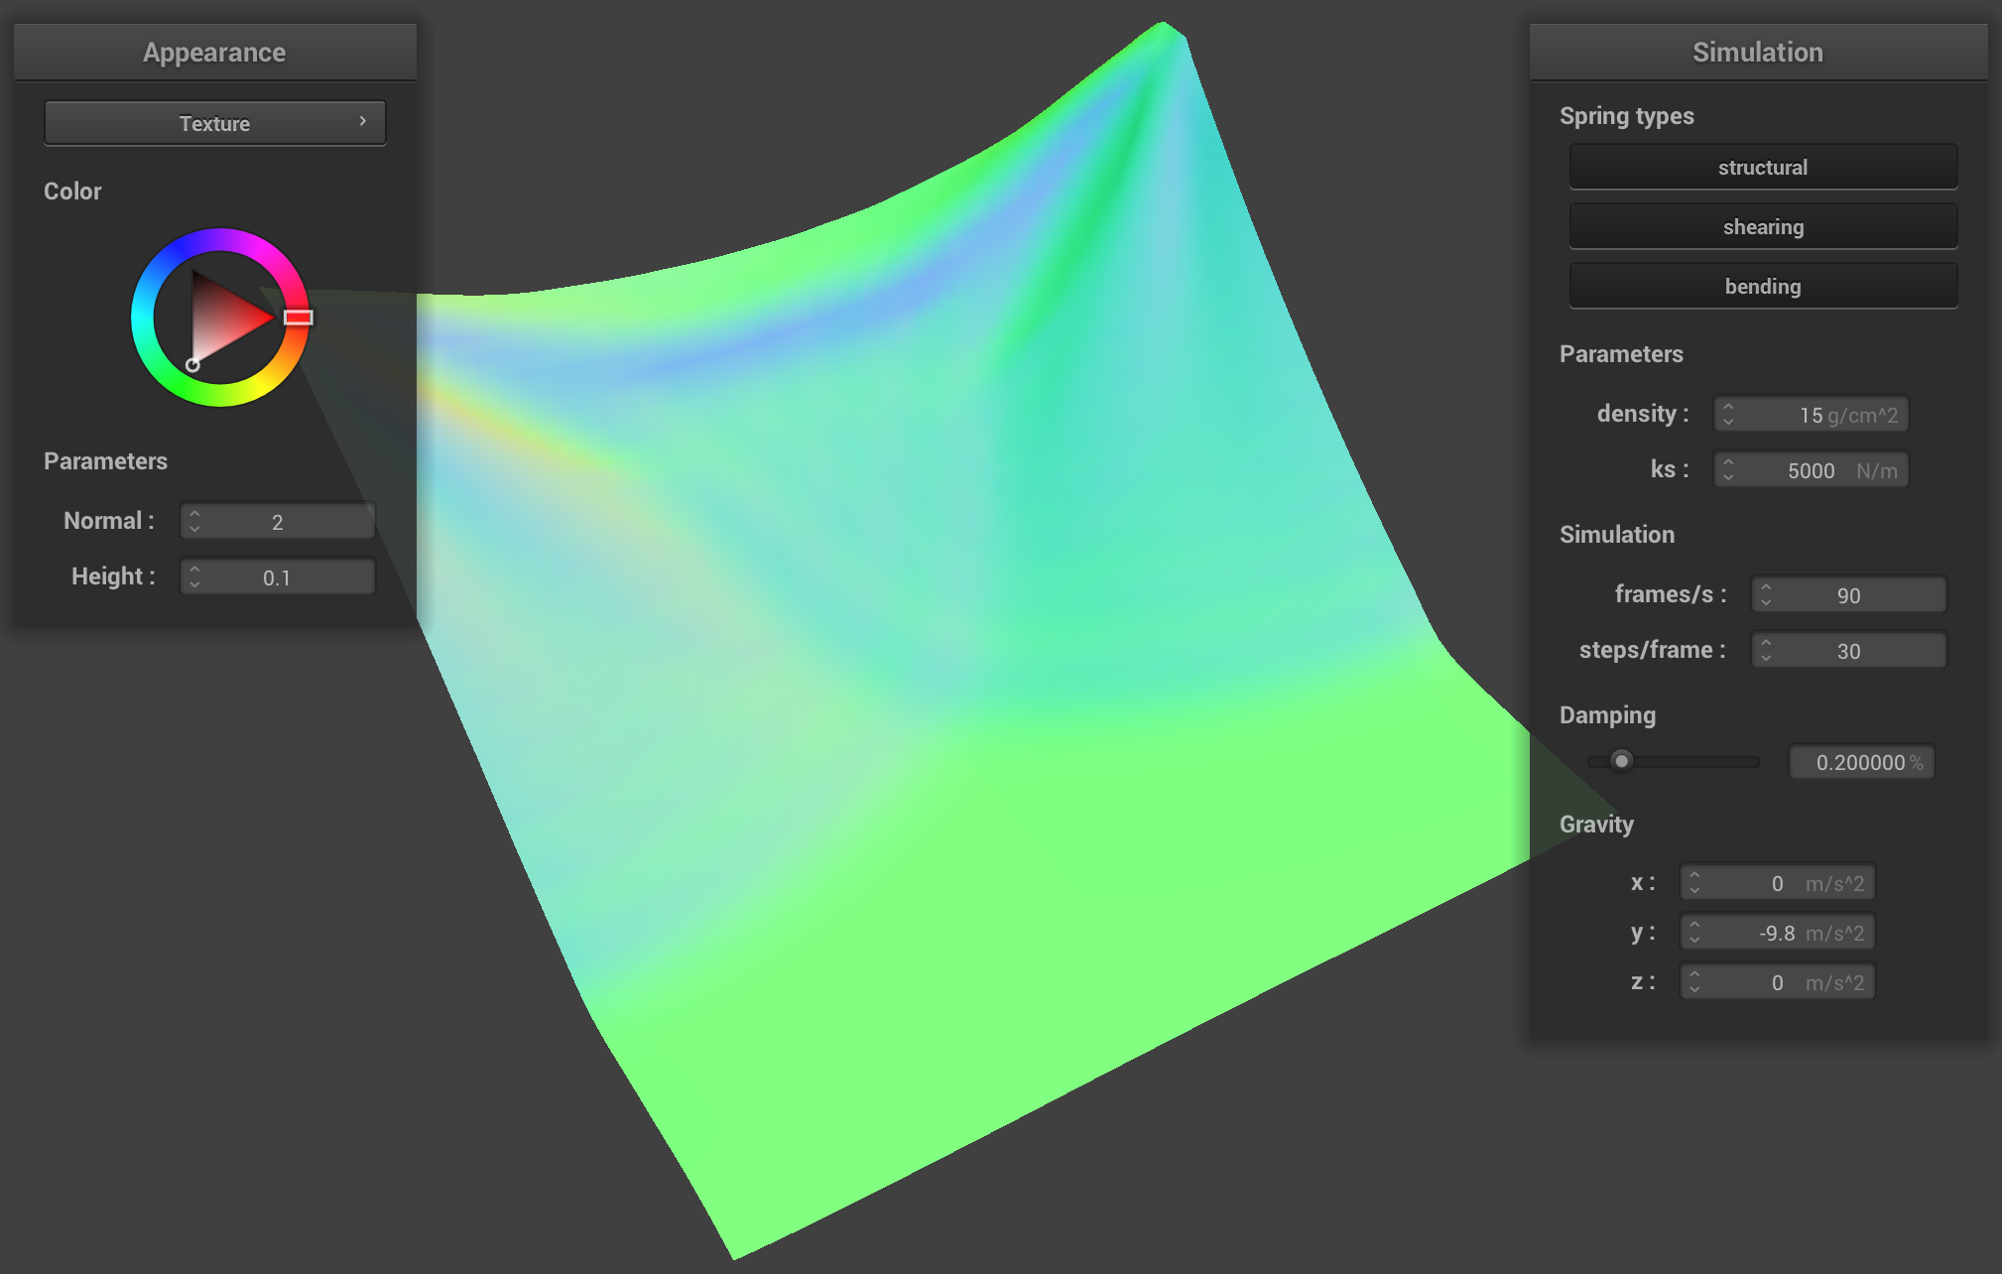Click the frames/s stepper arrows
Screen dimensions: 2002x1274
pyautogui.click(x=1767, y=594)
